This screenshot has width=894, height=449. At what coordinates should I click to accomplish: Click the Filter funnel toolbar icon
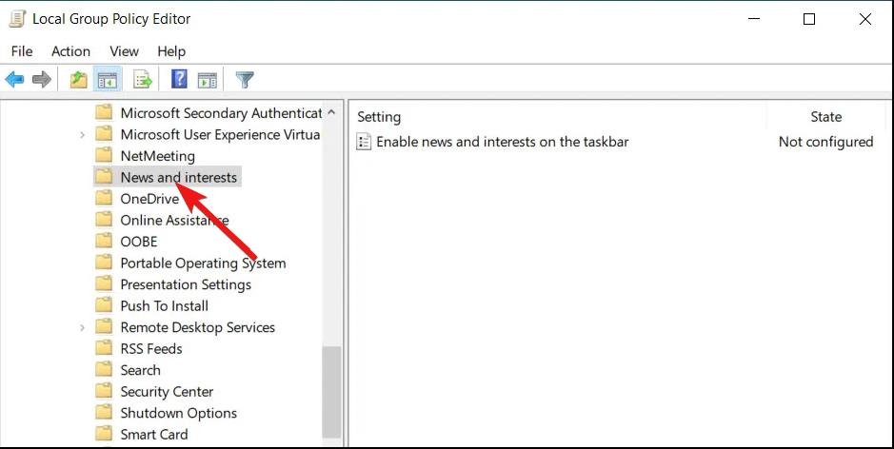245,80
